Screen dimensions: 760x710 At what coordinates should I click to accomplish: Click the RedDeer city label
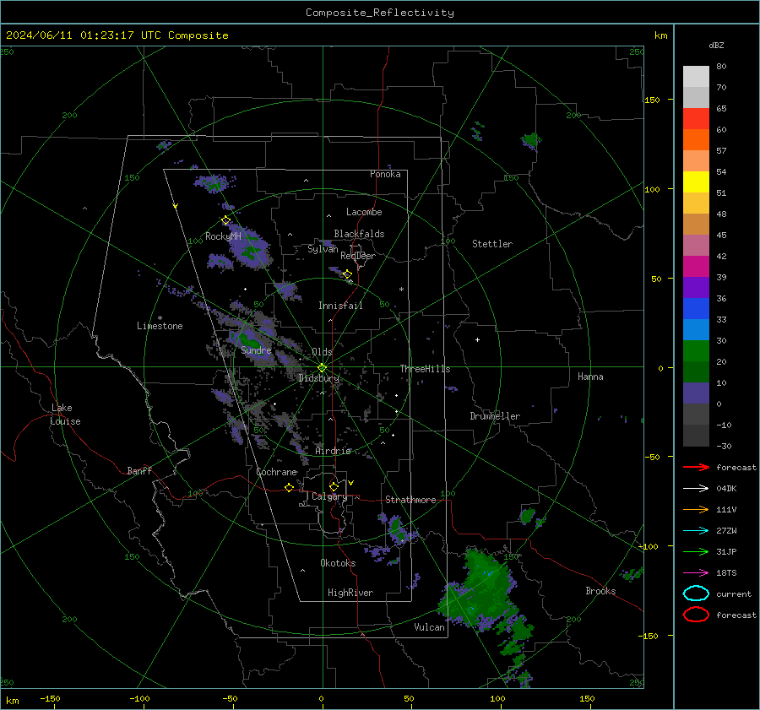(x=358, y=256)
